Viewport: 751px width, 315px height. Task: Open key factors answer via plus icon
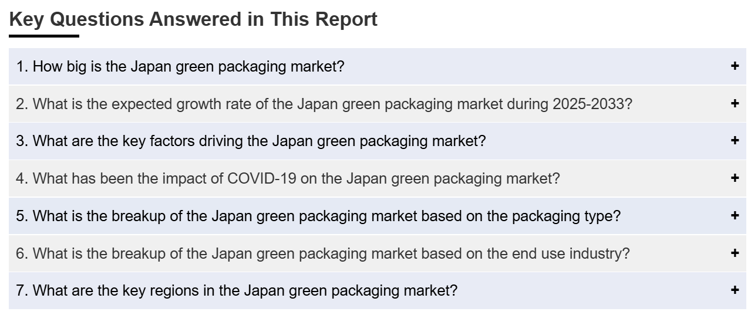coord(735,140)
